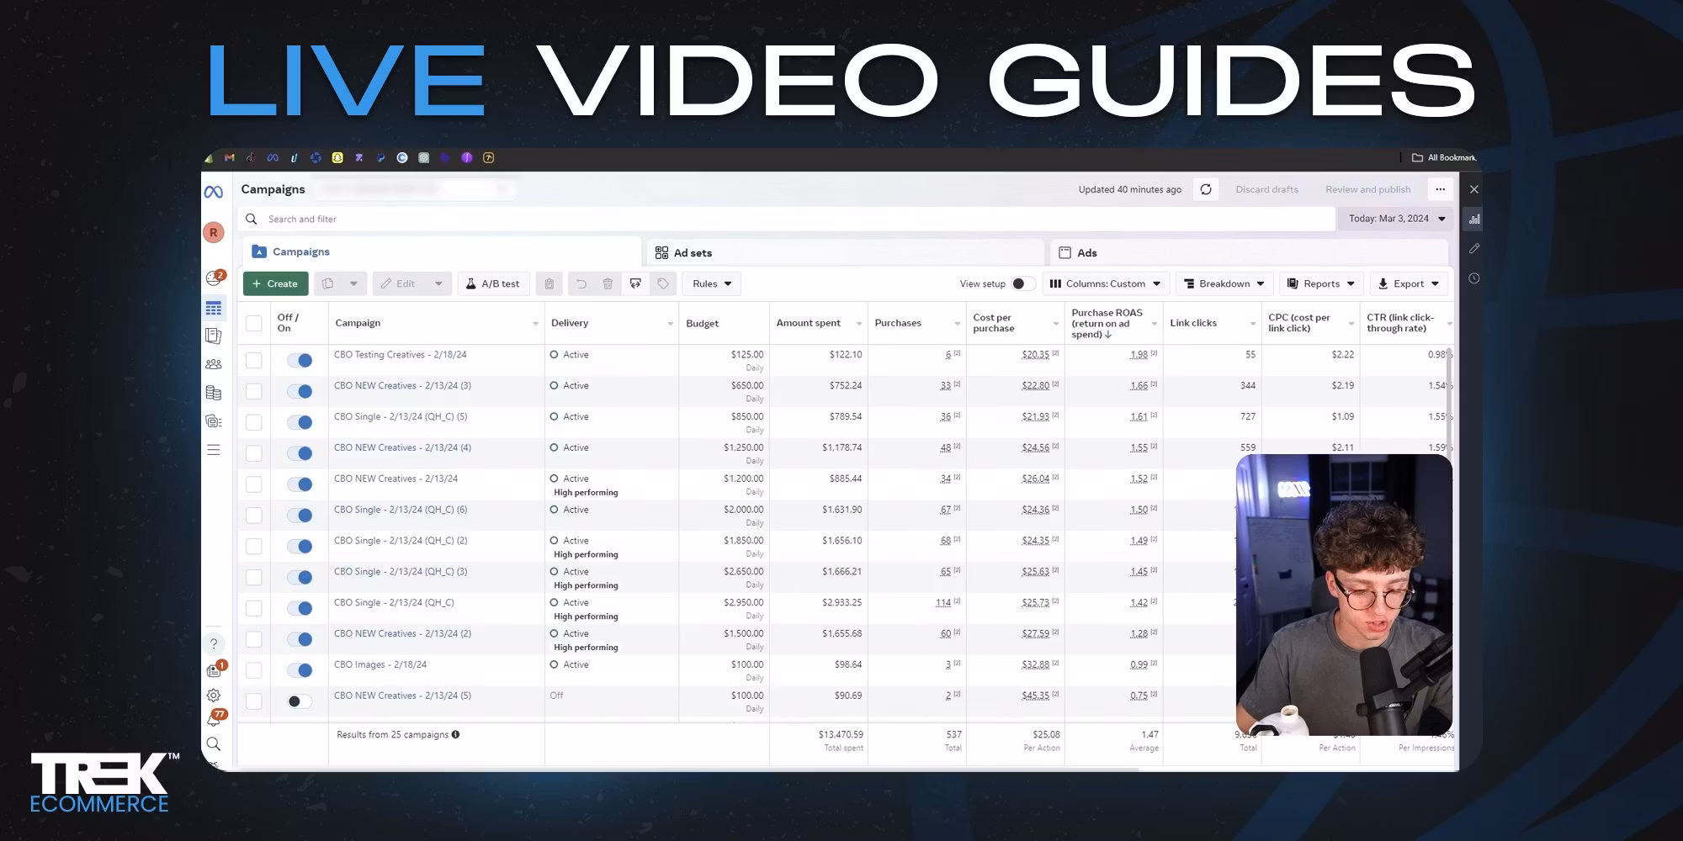Click the refresh data icon
The image size is (1683, 841).
click(1206, 189)
